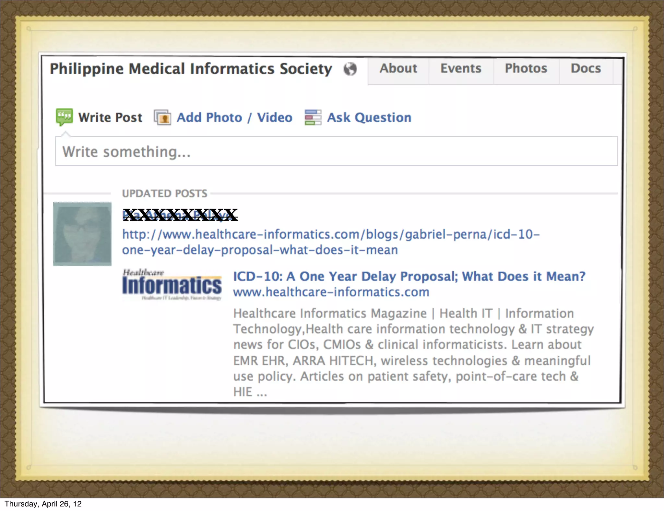Go to the Docs tab
Viewport: 664px width, 511px height.
[x=586, y=68]
